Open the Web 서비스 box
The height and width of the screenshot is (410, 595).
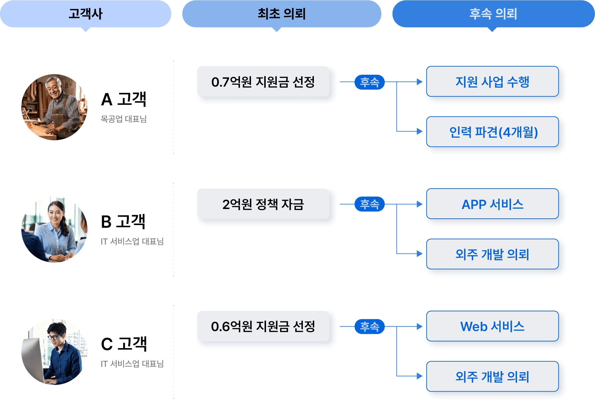[x=493, y=326]
